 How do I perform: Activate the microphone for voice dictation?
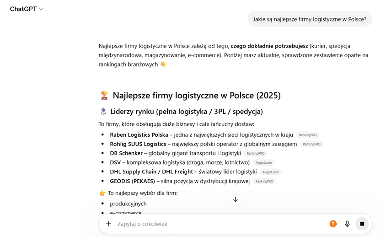(347, 224)
